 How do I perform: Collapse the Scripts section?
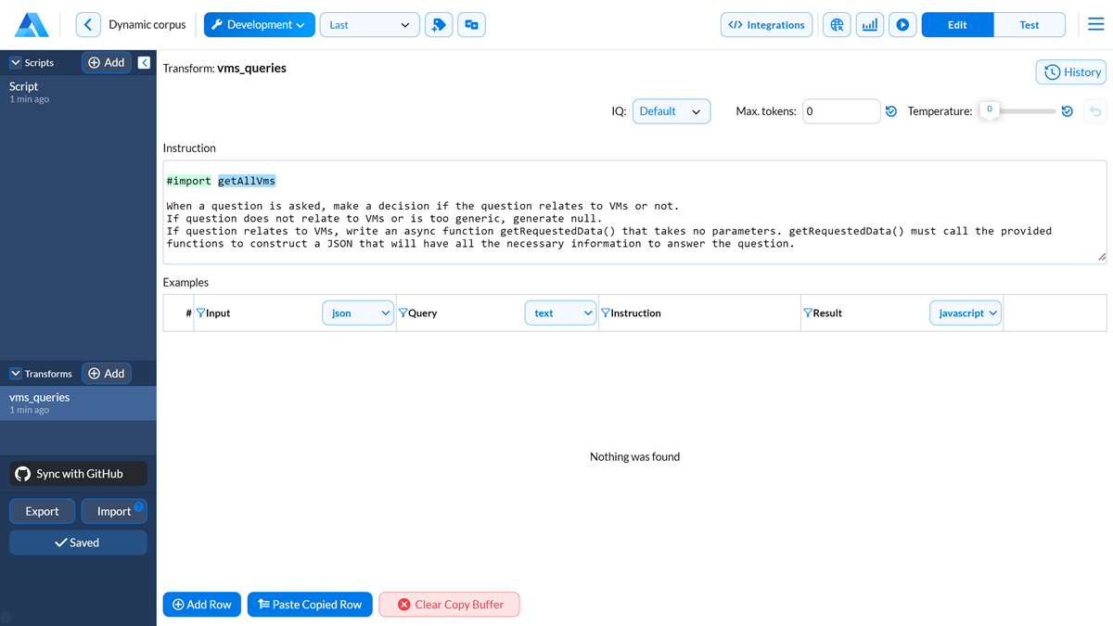pyautogui.click(x=16, y=63)
